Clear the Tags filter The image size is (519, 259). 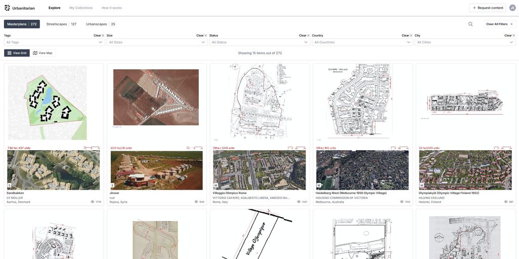click(x=99, y=35)
